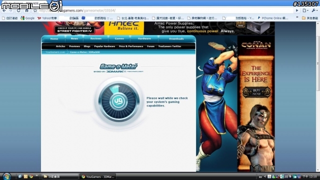Switch to the Reviews tab

(95, 38)
